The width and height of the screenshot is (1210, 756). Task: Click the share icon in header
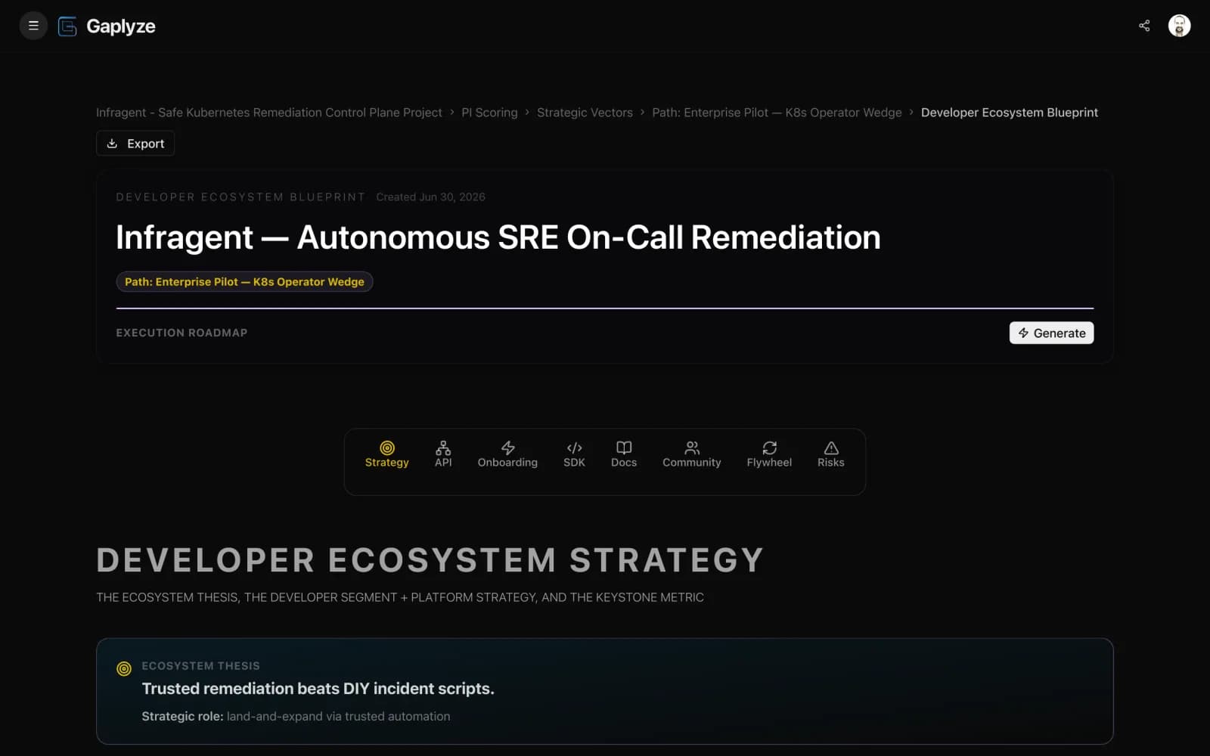tap(1144, 26)
